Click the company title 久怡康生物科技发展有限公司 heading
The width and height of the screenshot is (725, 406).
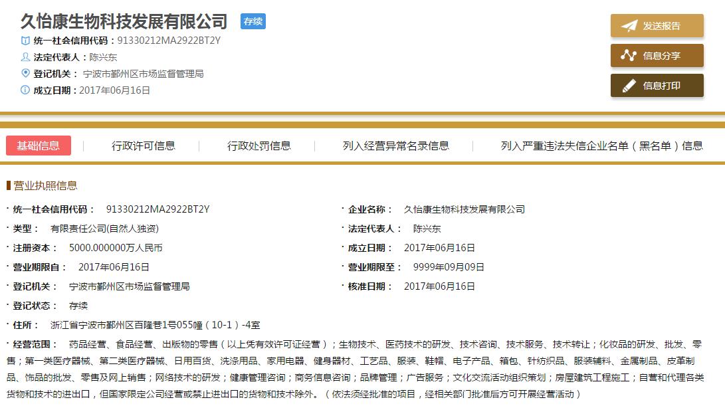[x=124, y=21]
